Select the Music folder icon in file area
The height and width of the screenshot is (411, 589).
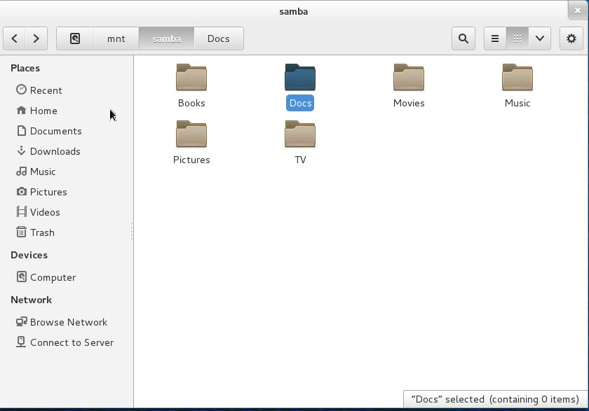tap(517, 77)
